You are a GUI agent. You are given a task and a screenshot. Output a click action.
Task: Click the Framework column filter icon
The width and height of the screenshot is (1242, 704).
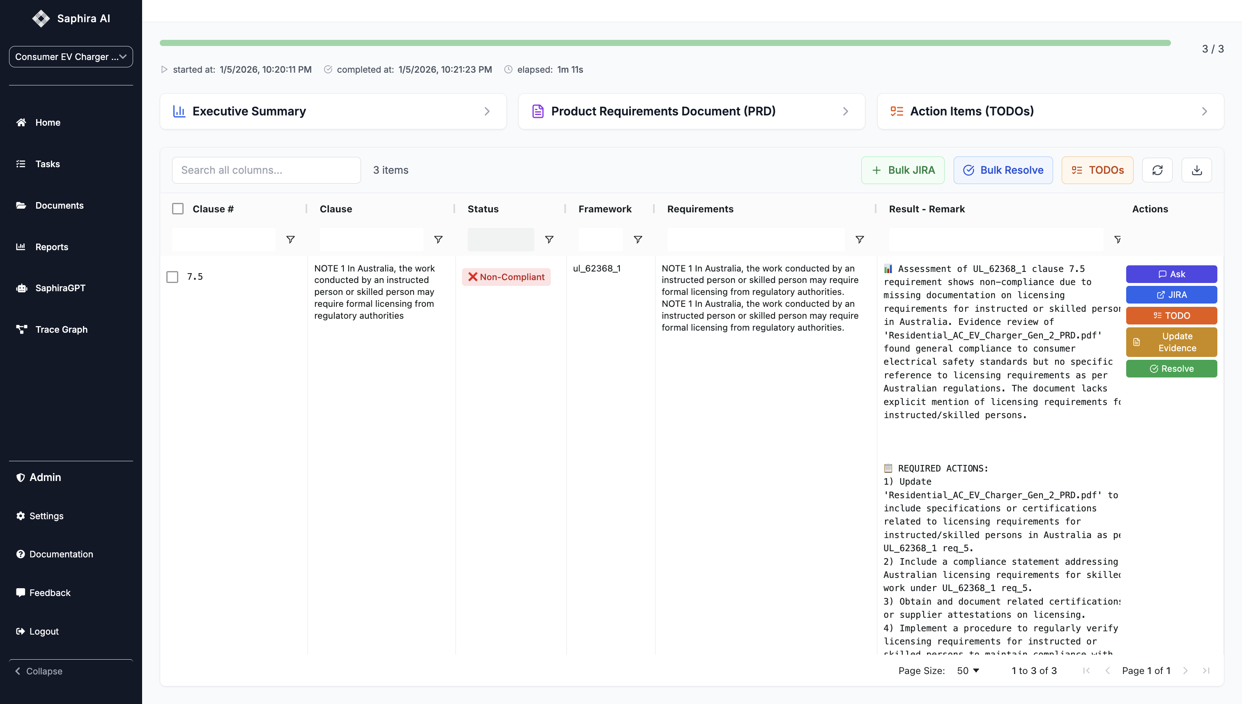pyautogui.click(x=638, y=240)
